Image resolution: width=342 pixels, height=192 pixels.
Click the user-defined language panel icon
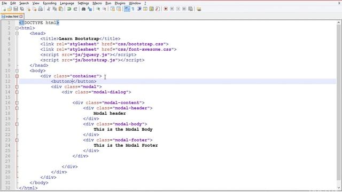(x=145, y=9)
